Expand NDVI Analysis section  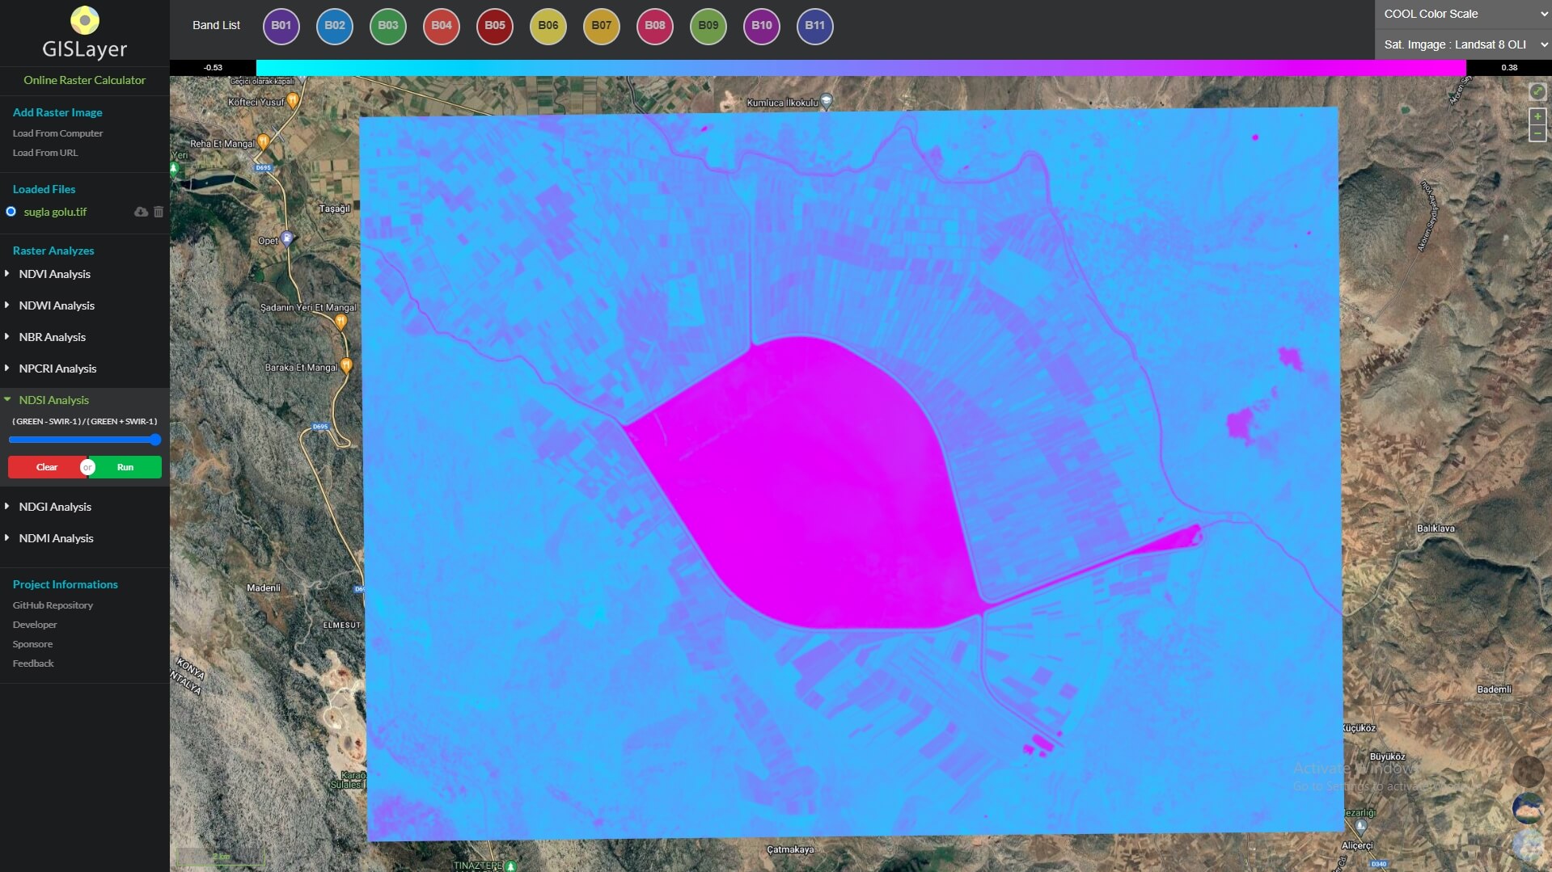click(x=54, y=274)
